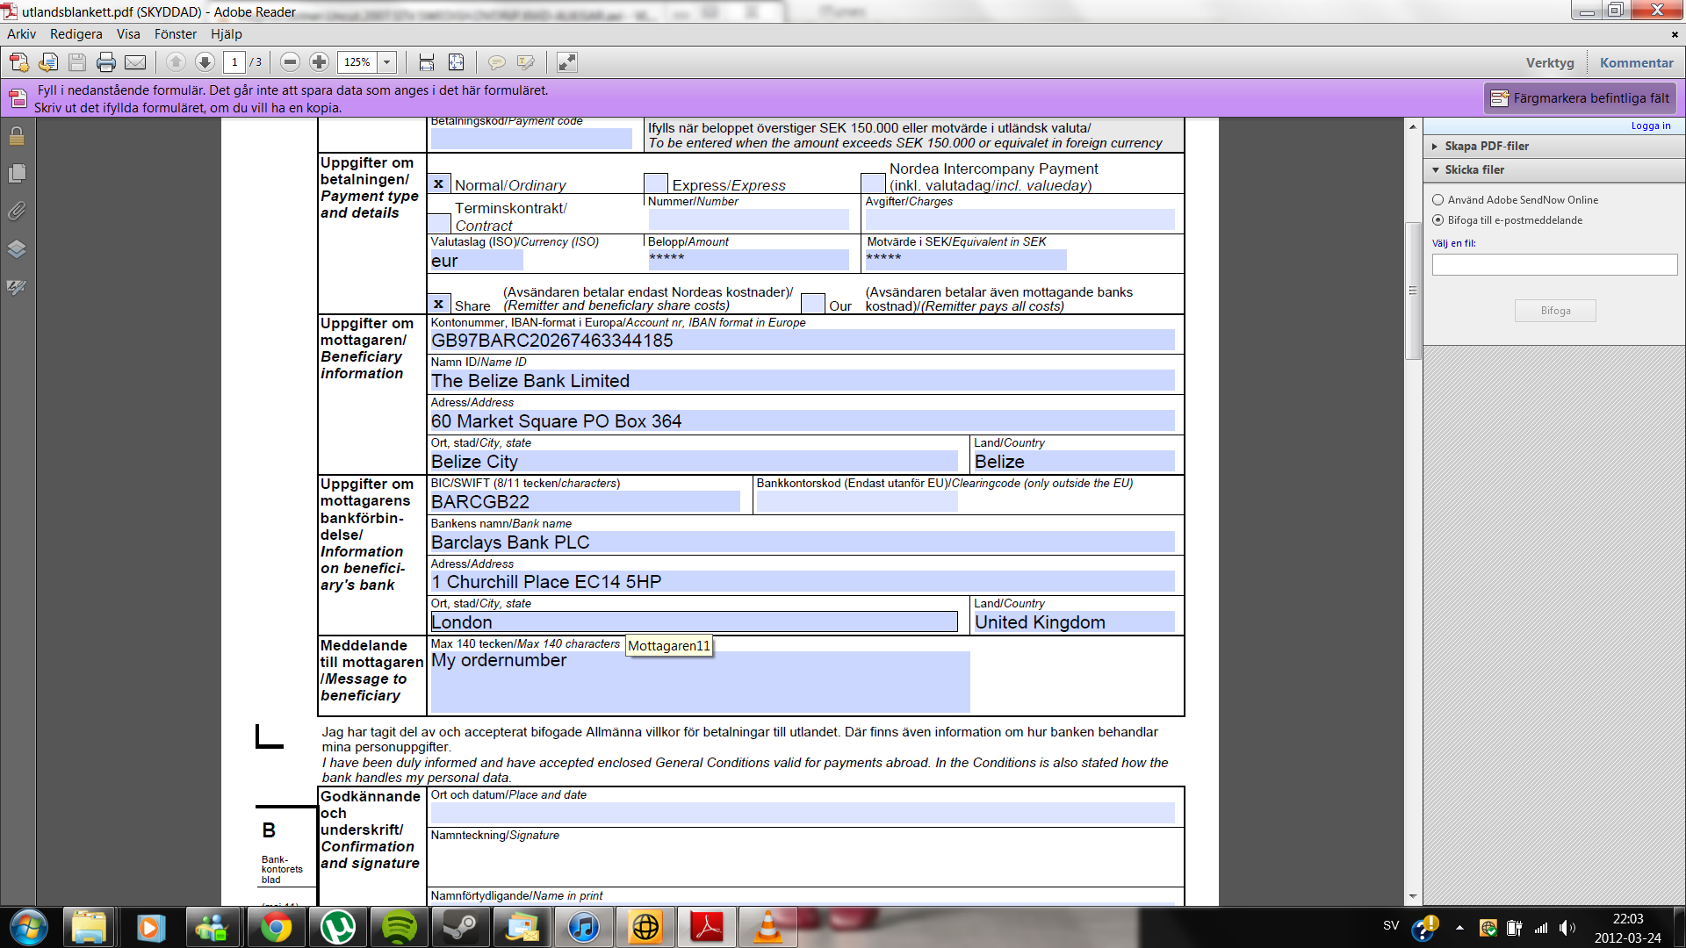Open the page thumbnails sidebar panel
Viewport: 1686px width, 948px height.
pyautogui.click(x=17, y=174)
